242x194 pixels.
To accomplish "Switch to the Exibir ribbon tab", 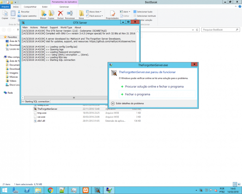I will click(45, 7).
